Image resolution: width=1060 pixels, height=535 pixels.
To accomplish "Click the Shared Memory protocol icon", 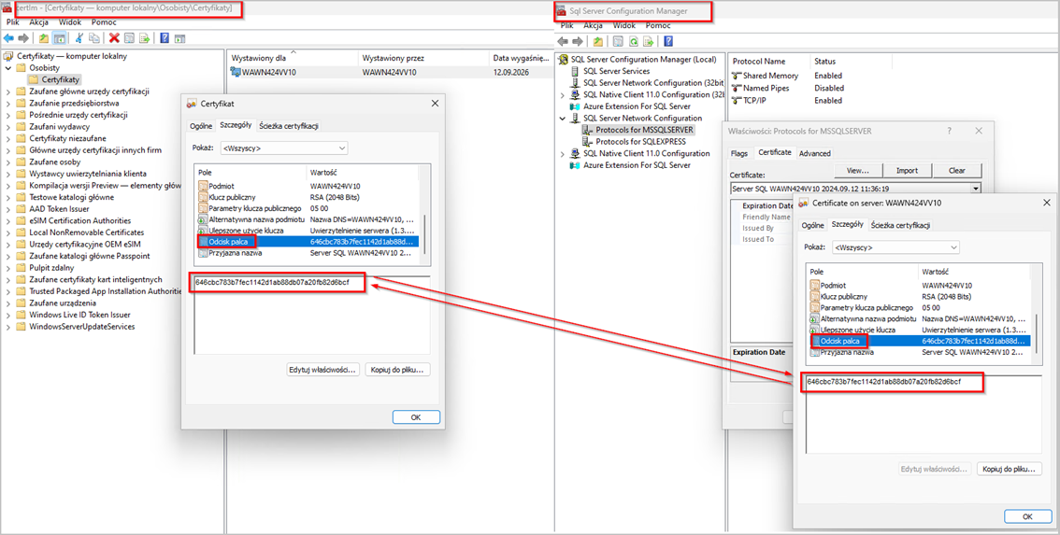I will (x=737, y=76).
